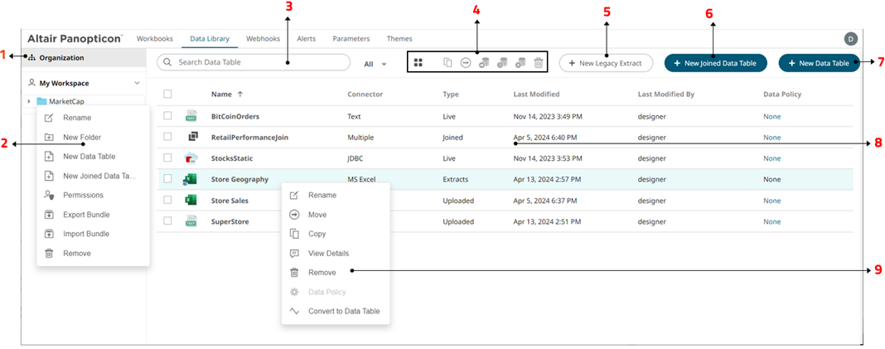
Task: Click the copy icon in the toolbar
Action: [x=447, y=63]
